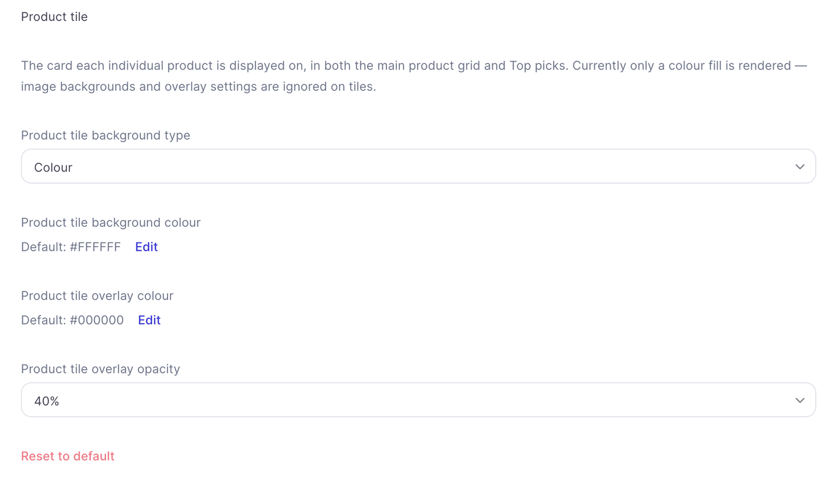This screenshot has height=490, width=838.
Task: Click the 'Top picks' mention in the description
Action: point(538,65)
